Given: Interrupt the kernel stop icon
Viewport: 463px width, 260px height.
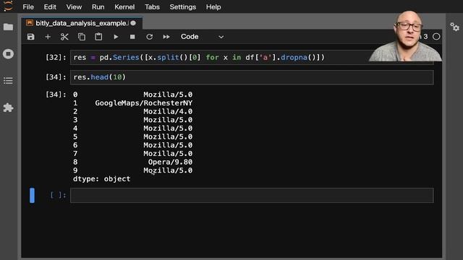Looking at the screenshot, I should (132, 37).
